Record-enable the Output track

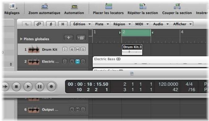(72, 110)
